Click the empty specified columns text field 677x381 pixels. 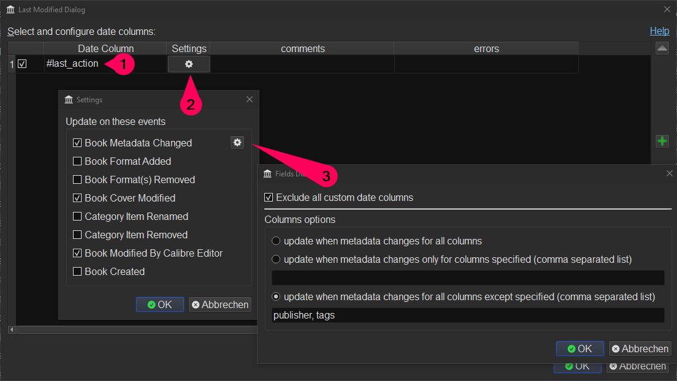click(x=467, y=278)
